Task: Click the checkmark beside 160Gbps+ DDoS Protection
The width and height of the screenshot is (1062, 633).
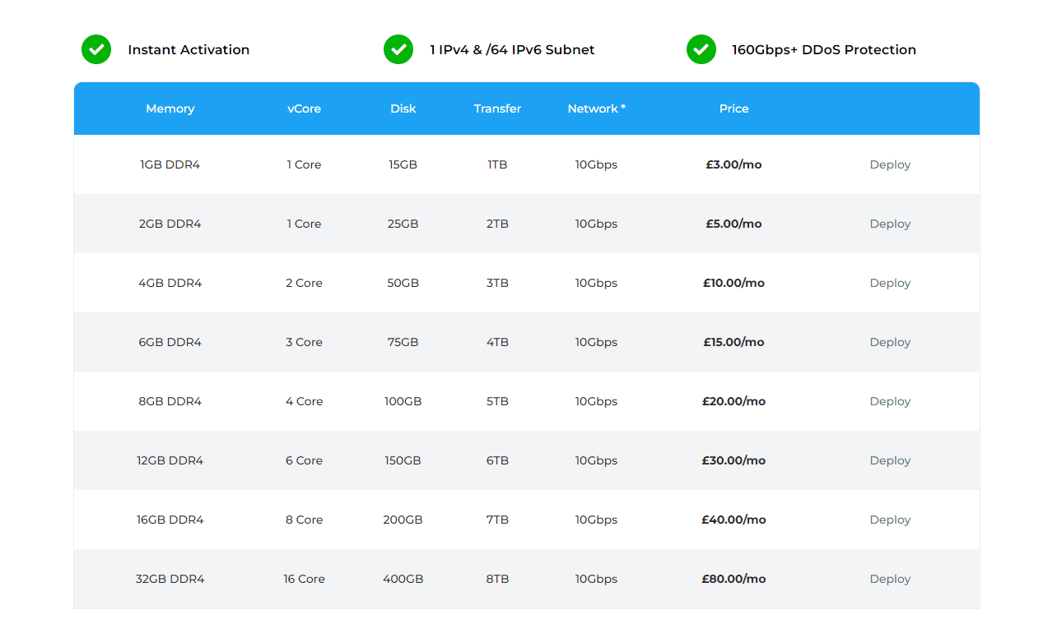Action: tap(701, 49)
